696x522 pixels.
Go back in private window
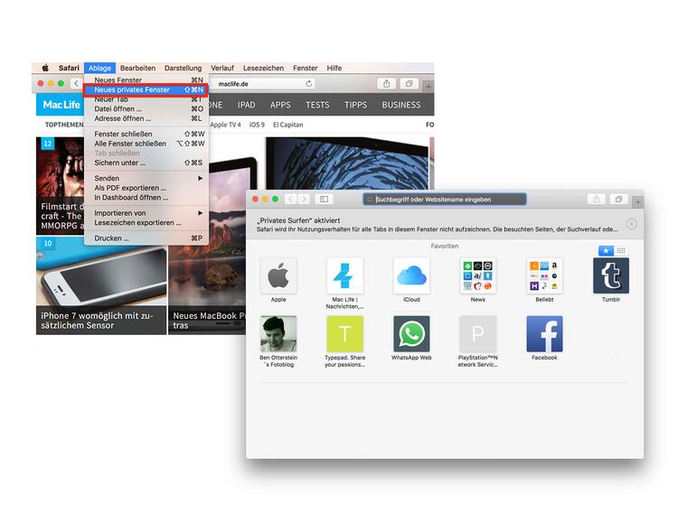click(x=291, y=199)
